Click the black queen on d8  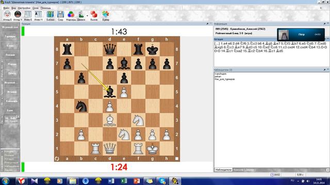coord(110,49)
